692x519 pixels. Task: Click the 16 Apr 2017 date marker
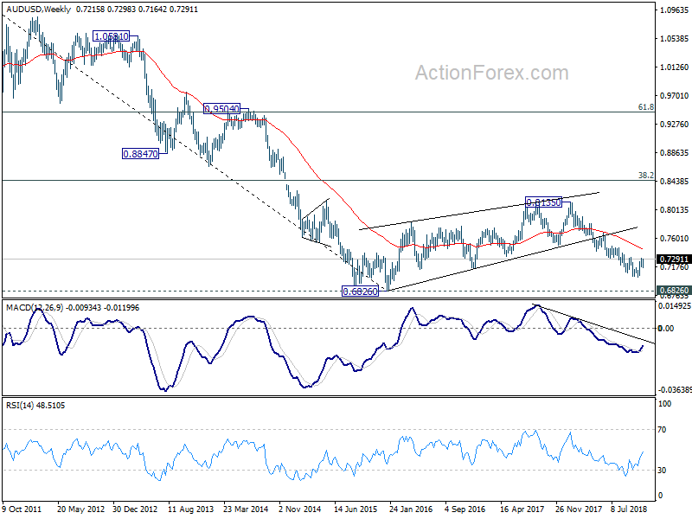pos(522,509)
